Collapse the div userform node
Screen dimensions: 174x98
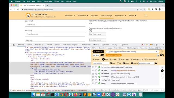28,57
